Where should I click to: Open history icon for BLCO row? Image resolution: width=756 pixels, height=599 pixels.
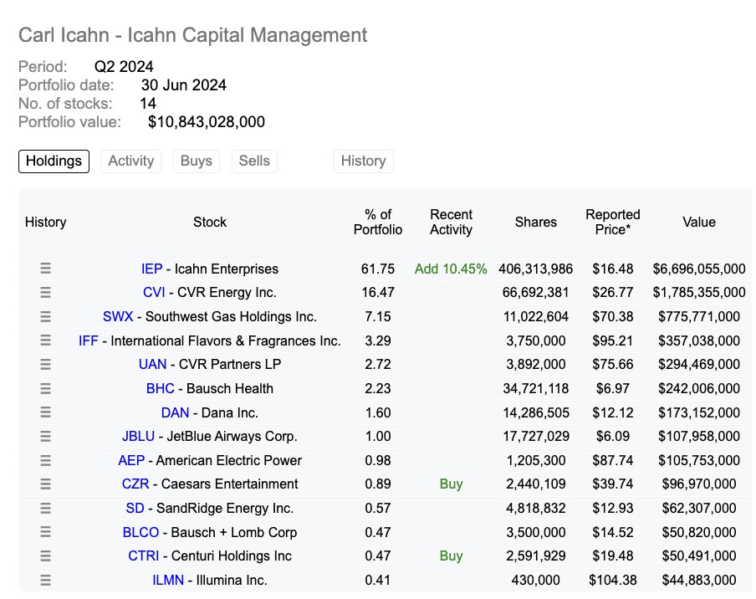click(45, 532)
